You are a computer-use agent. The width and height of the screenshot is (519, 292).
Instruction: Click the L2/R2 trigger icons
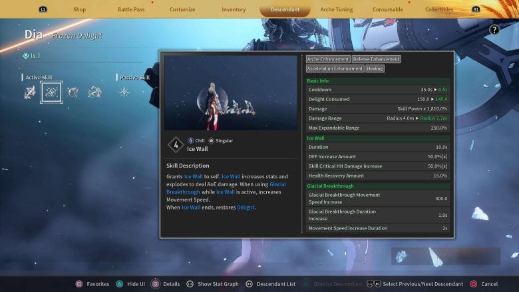point(374,284)
